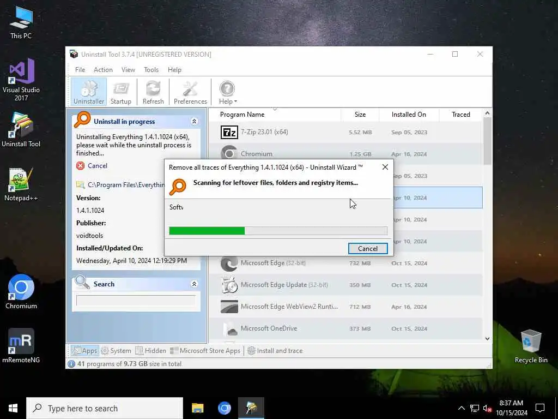Open Preferences from the toolbar
558x419 pixels.
[x=190, y=92]
